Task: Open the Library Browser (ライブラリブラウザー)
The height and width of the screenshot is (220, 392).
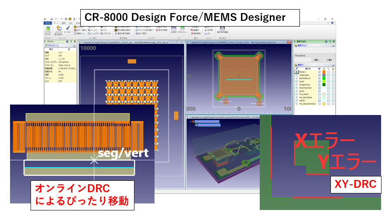Action: (x=48, y=31)
